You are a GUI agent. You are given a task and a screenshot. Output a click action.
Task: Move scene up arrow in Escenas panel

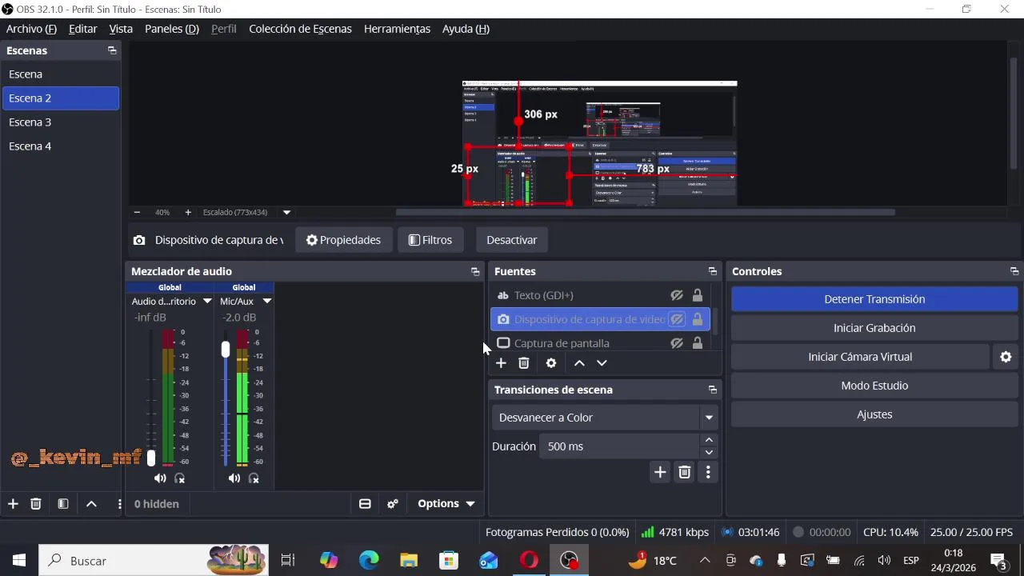coord(91,504)
